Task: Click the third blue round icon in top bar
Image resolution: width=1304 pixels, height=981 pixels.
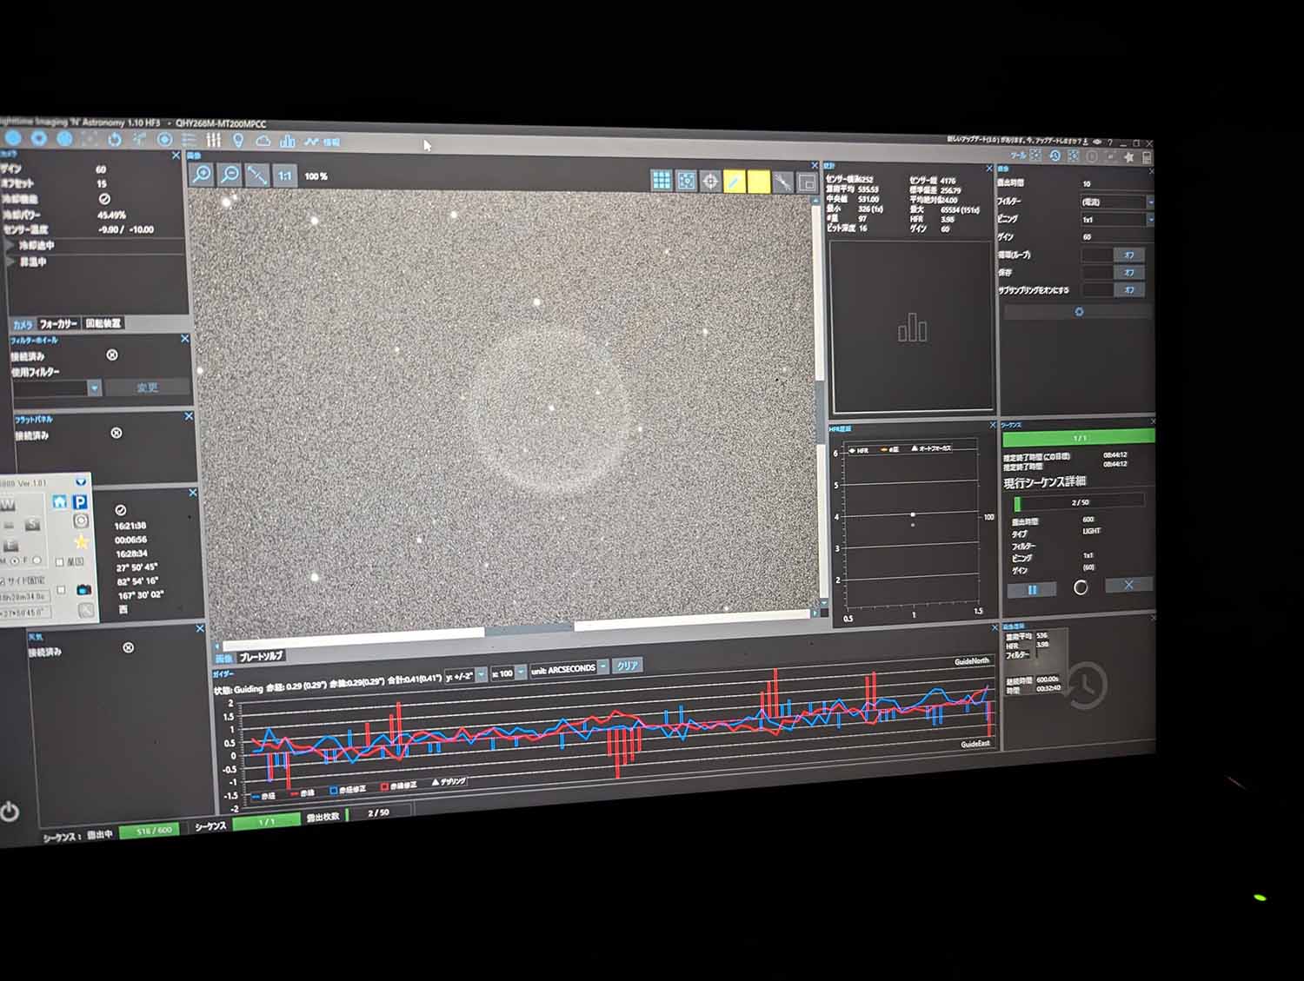Action: point(64,138)
